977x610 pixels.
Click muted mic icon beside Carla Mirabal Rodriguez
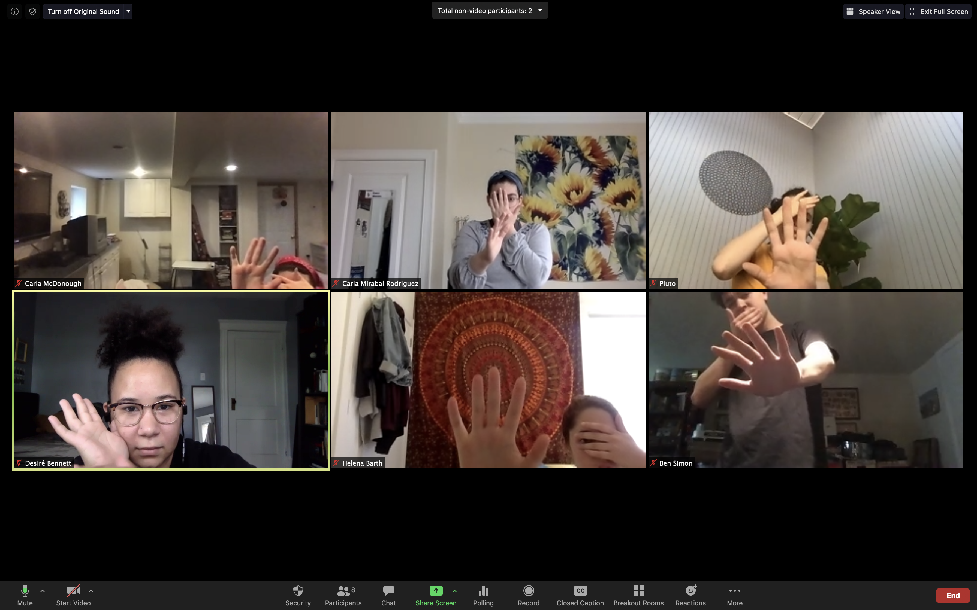336,283
